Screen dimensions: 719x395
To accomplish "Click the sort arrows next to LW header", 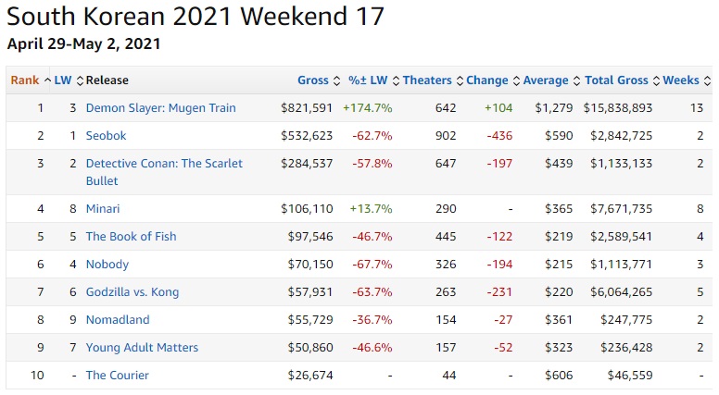I will 80,80.
